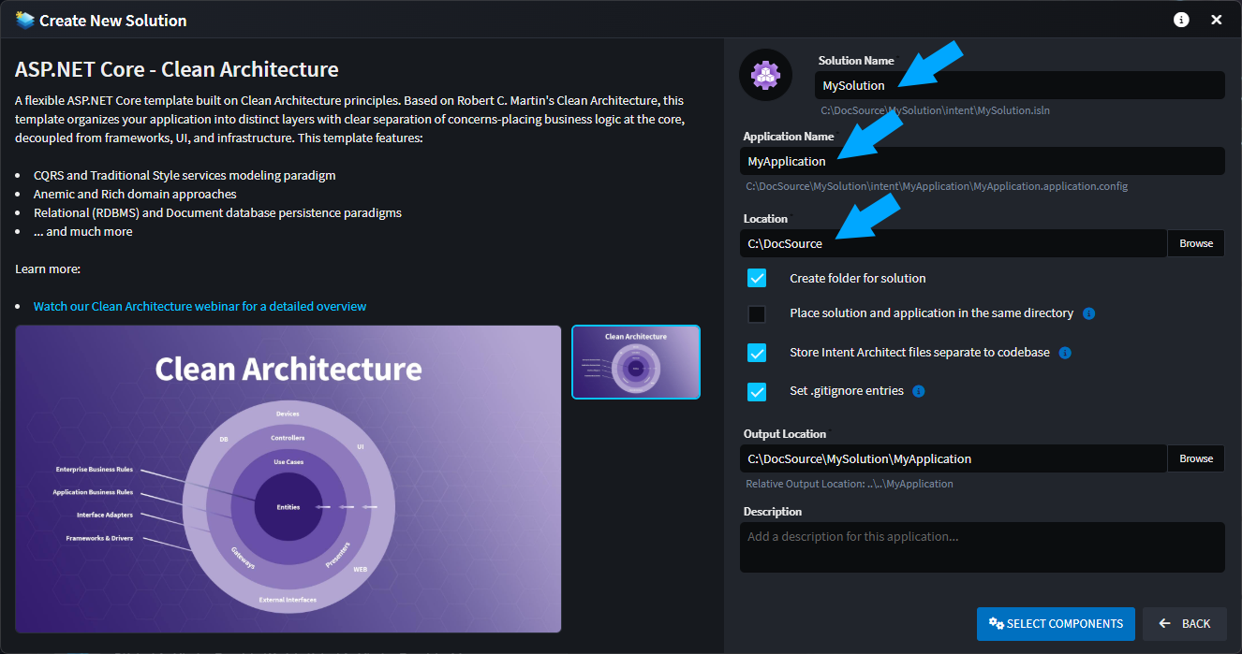
Task: Click the MyApplication.application.config path text
Action: click(937, 186)
